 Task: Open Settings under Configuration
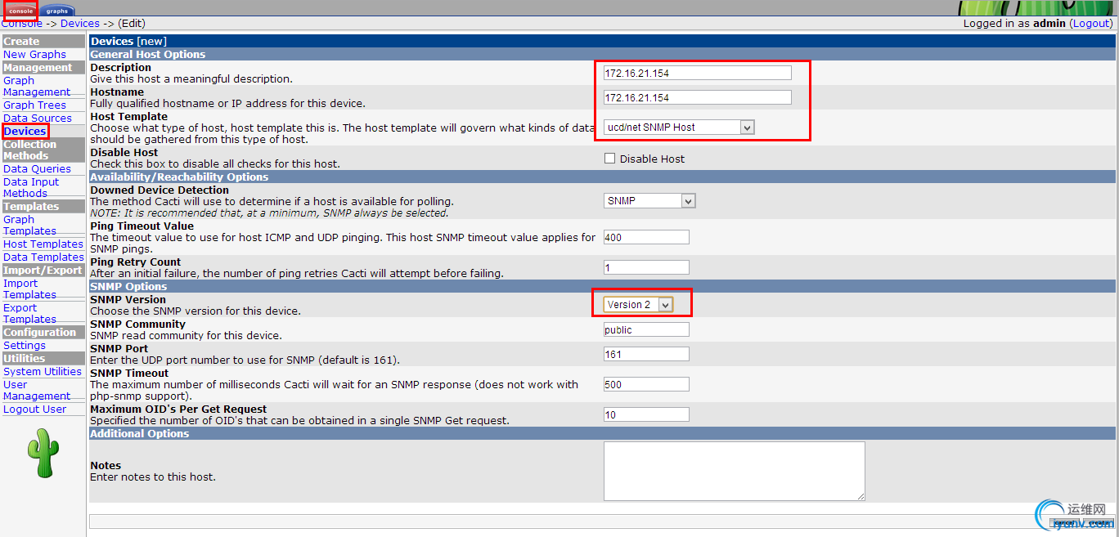pos(25,345)
